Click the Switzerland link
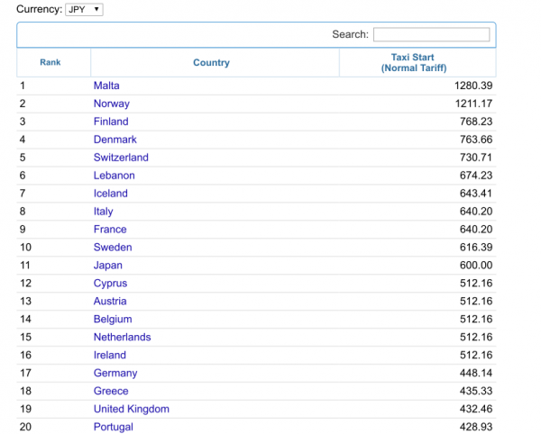 121,158
